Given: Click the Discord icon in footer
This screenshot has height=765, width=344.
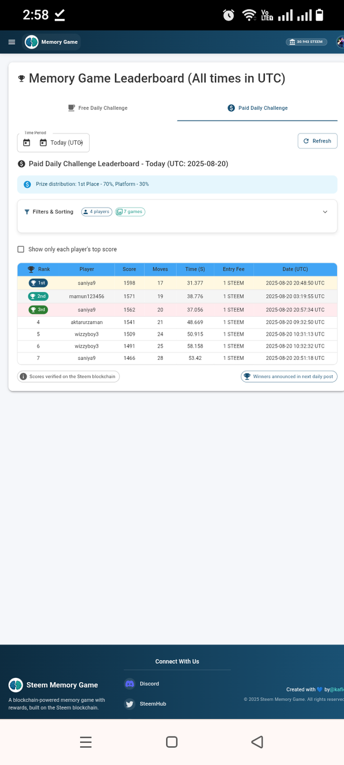Looking at the screenshot, I should click(130, 684).
